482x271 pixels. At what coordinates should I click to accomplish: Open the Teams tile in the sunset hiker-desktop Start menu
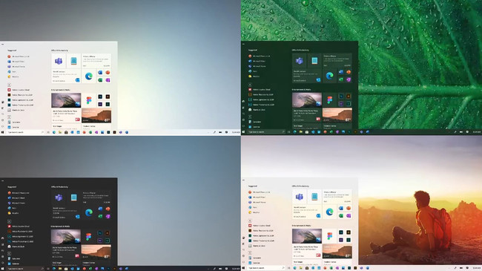(x=299, y=197)
